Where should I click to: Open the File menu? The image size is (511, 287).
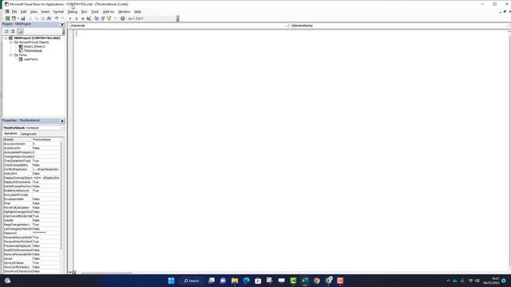pos(14,12)
